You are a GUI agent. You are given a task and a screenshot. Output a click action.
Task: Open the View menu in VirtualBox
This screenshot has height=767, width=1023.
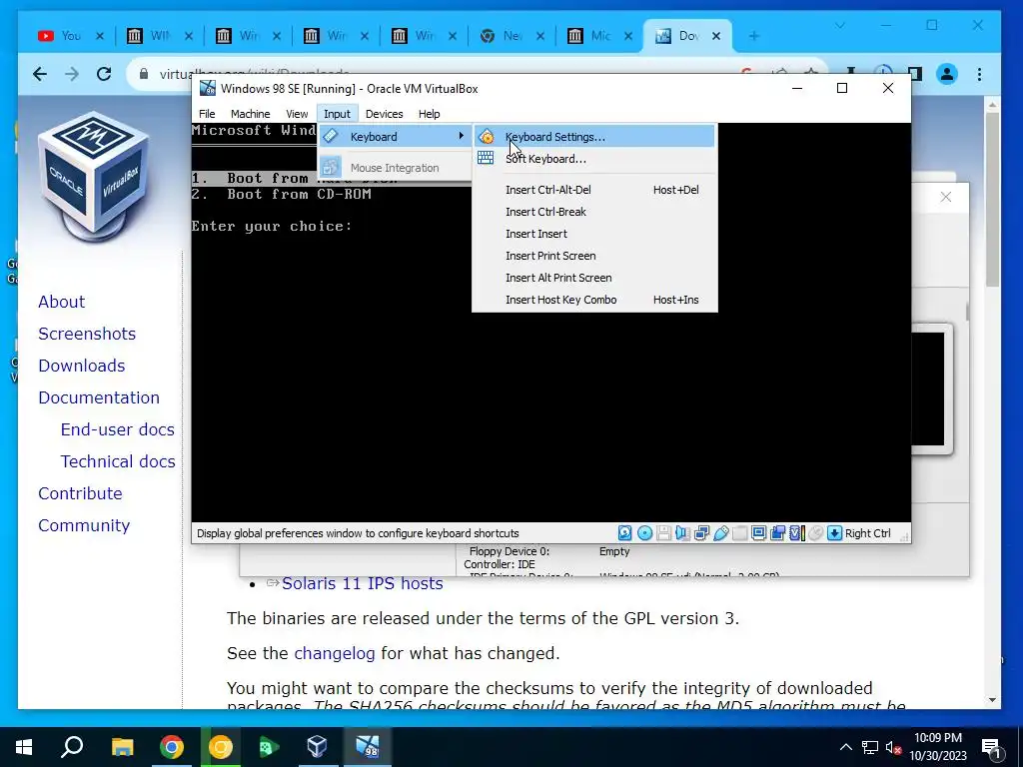tap(296, 114)
